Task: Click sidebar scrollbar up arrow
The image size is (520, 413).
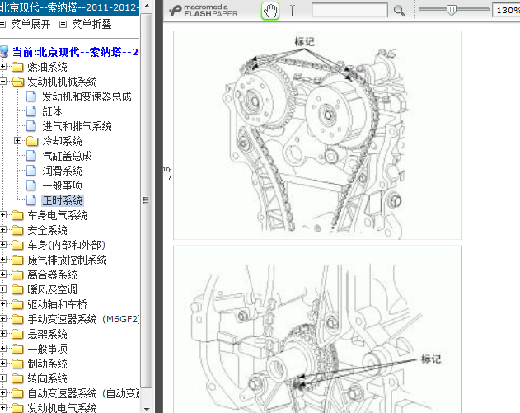Action: (x=147, y=7)
